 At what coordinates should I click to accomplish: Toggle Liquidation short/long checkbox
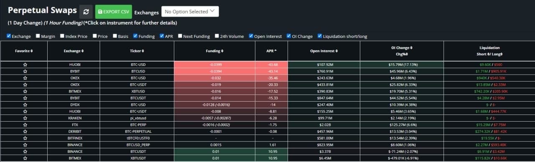point(320,36)
